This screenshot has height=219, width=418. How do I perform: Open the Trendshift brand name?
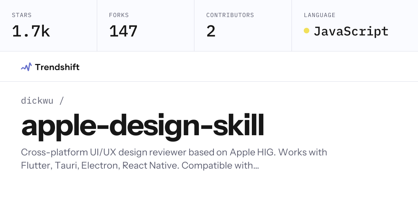[x=57, y=67]
